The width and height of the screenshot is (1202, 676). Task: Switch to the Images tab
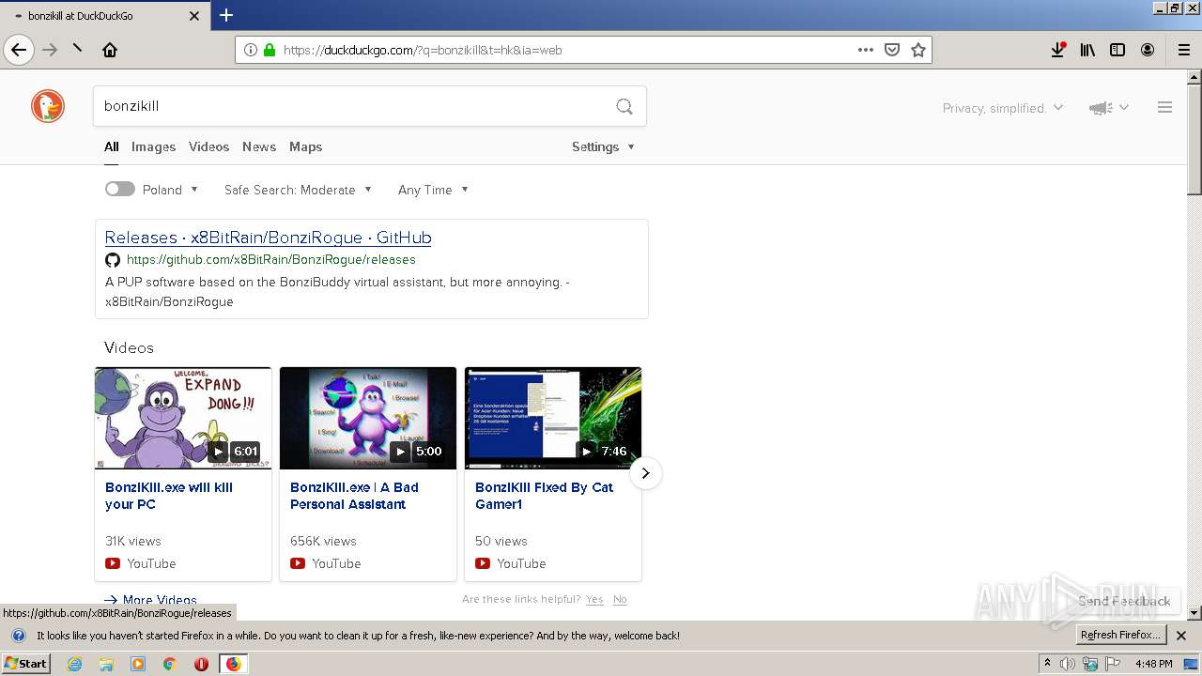click(153, 146)
